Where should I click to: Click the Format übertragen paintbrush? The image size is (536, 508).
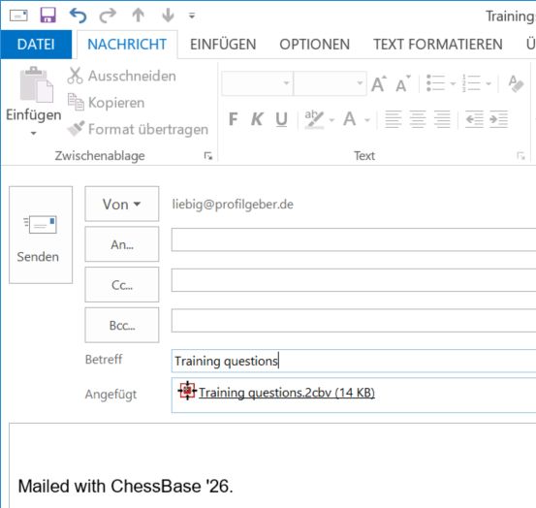[x=76, y=129]
